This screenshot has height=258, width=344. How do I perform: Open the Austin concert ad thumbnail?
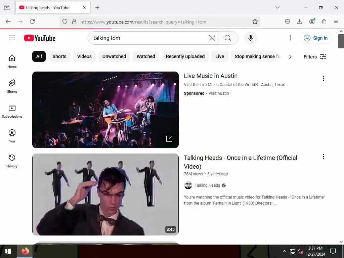pos(105,110)
